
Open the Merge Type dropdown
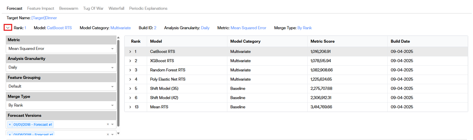point(61,105)
